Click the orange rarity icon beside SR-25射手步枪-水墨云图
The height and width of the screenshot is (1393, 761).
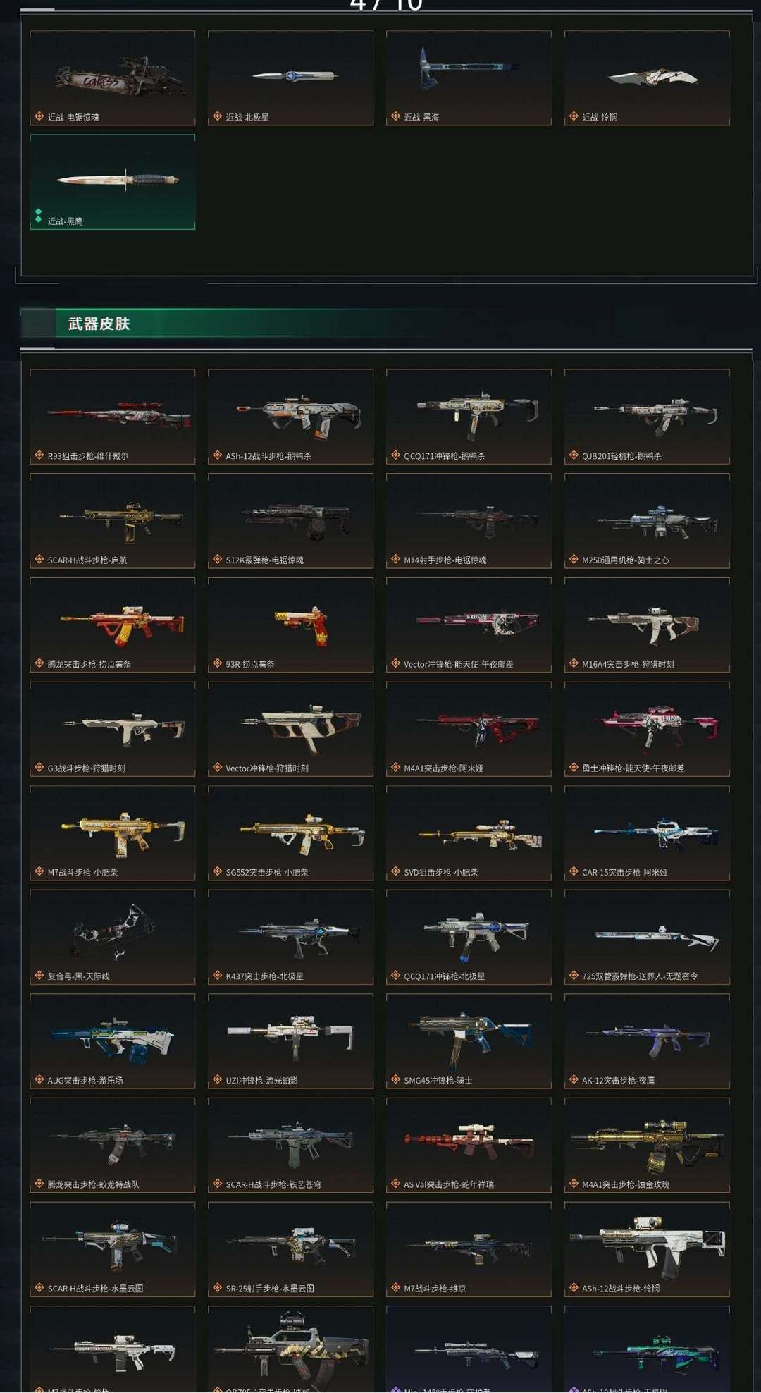(218, 1288)
